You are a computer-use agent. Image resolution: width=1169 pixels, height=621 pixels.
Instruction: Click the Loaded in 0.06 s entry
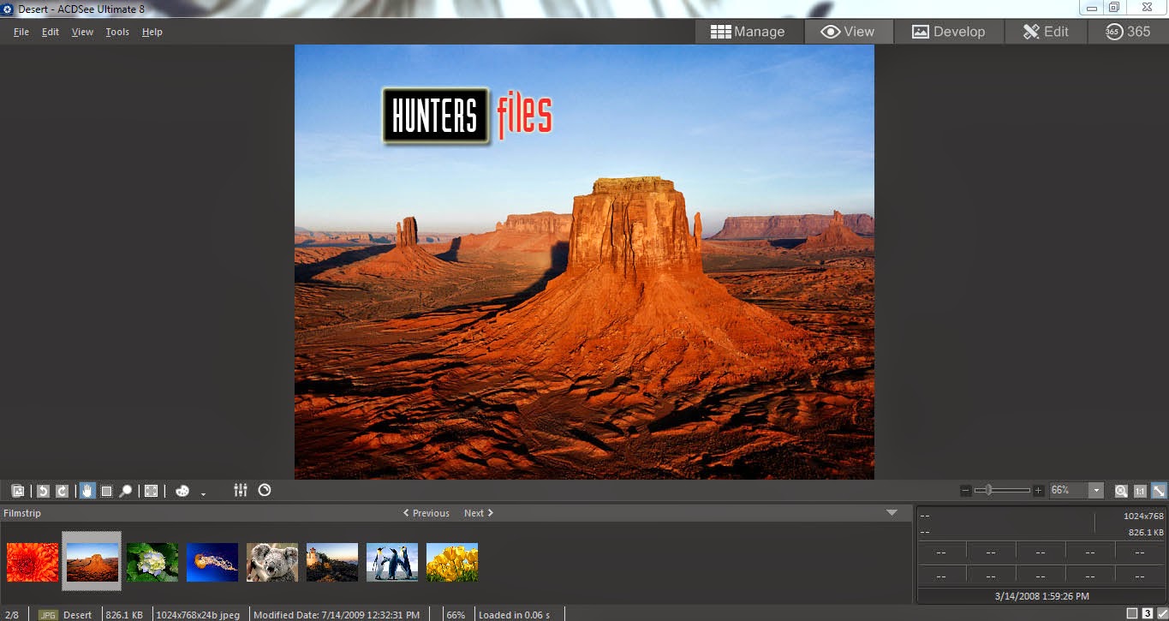point(514,615)
